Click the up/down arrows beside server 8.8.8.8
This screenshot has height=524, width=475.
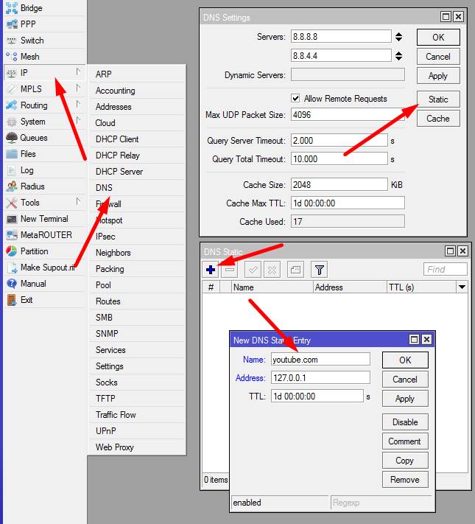click(x=398, y=37)
